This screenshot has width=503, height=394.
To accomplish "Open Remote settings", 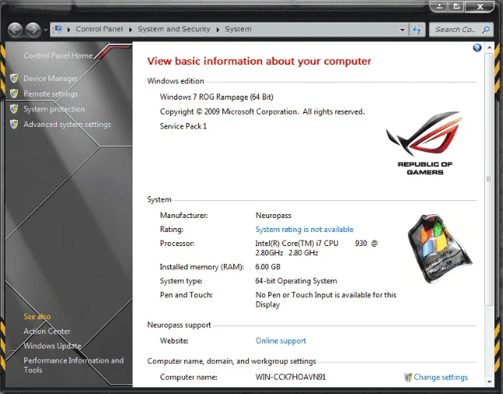I will (x=51, y=94).
